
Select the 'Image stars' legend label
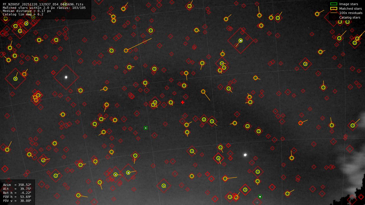pos(348,4)
